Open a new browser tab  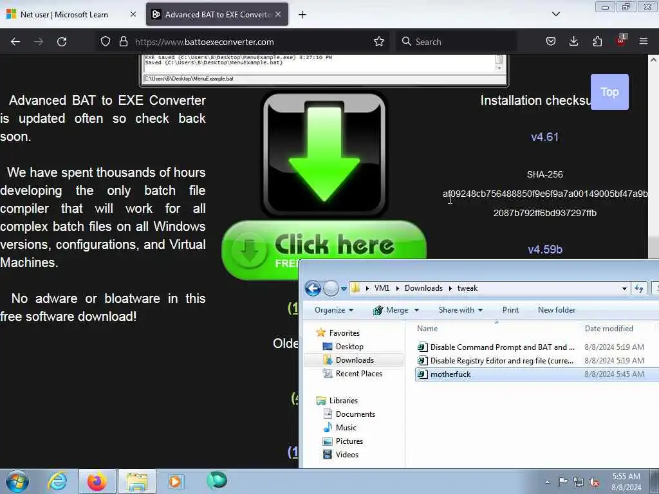[x=302, y=15]
